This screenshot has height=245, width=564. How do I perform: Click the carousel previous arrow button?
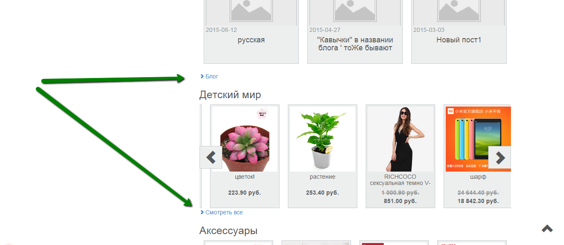coord(211,157)
